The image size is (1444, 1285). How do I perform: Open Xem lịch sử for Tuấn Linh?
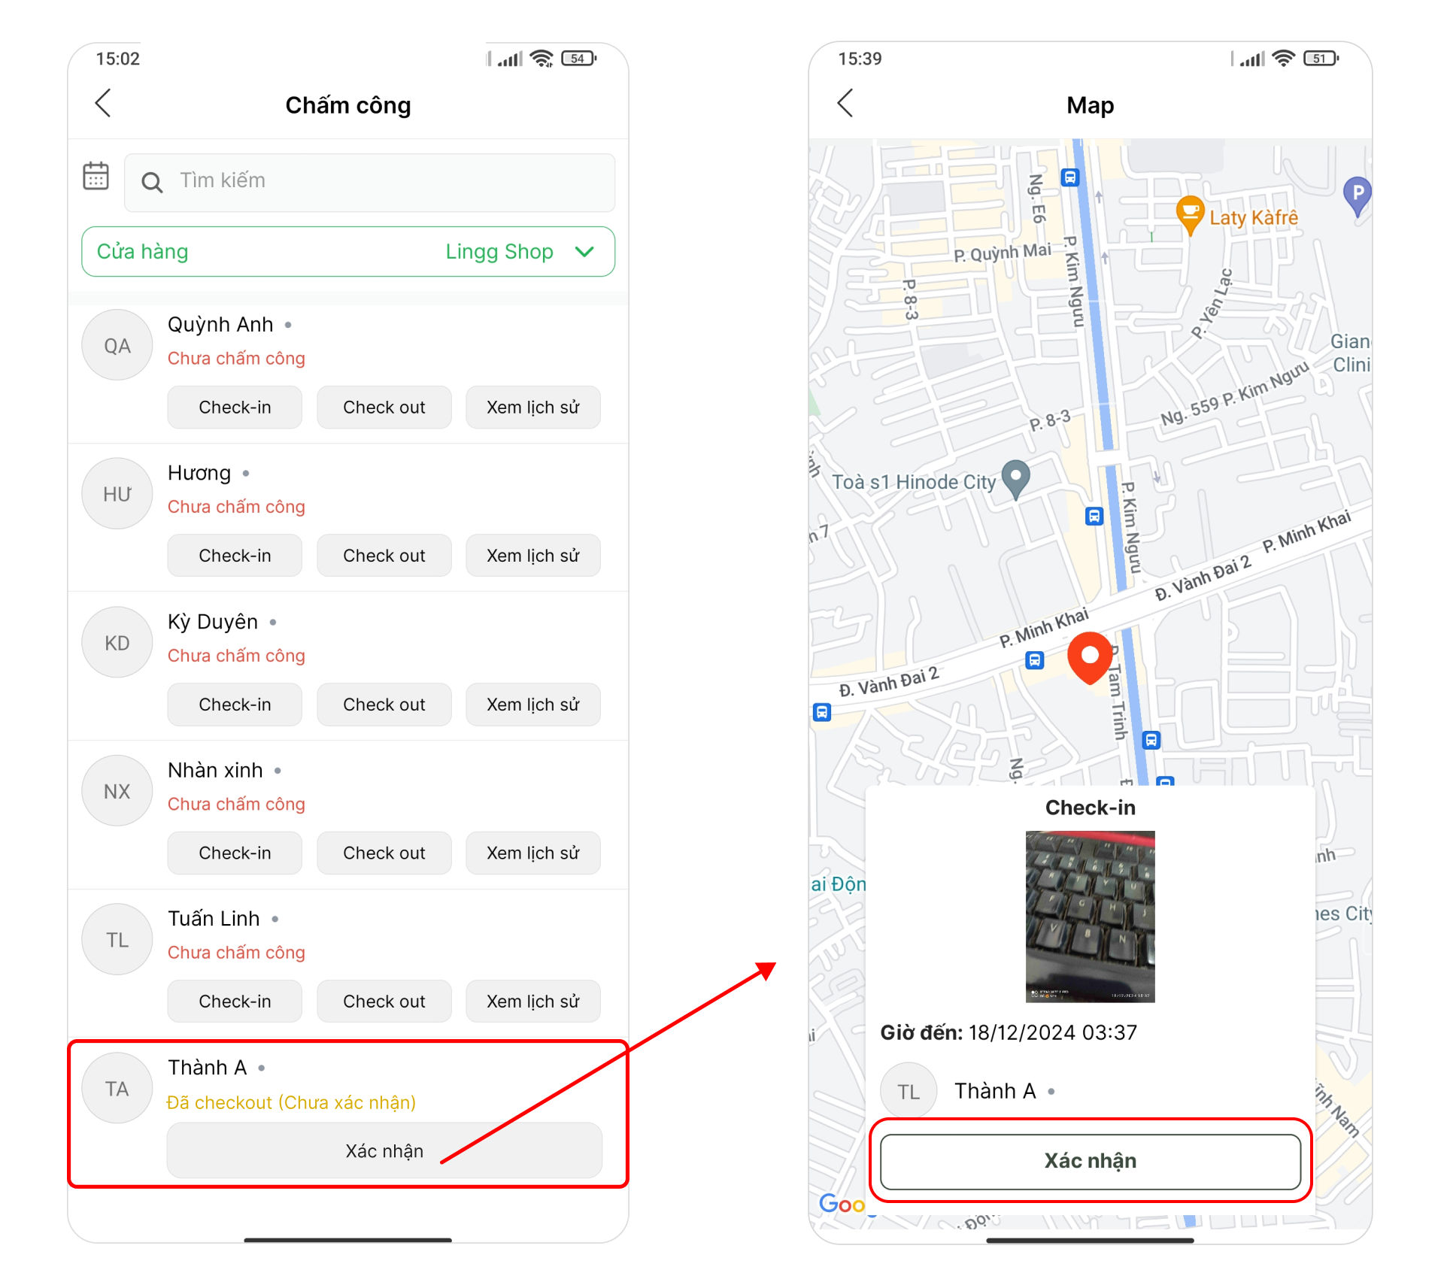(x=532, y=1002)
